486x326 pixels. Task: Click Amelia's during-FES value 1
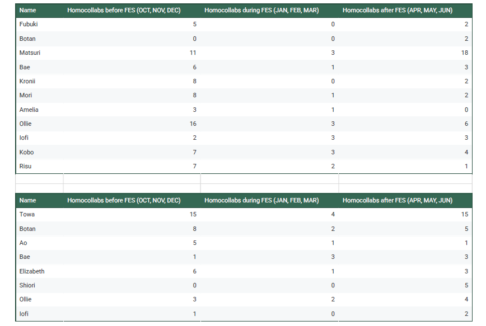(333, 110)
